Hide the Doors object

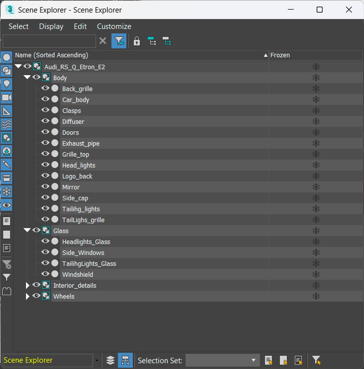click(45, 132)
